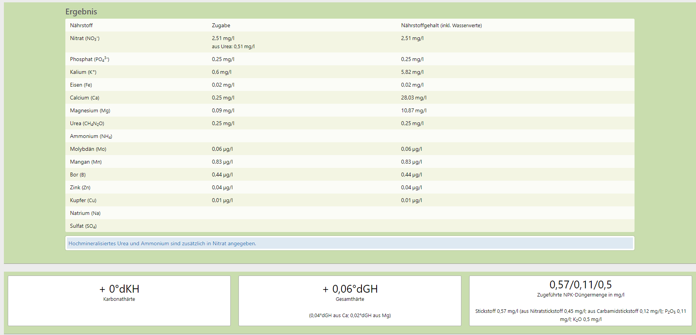Click the 'aus Urea: 0,51 mg/l' note

click(233, 47)
